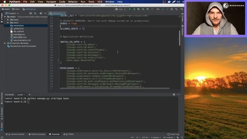Click settings.py in the navigation breadcrumb

[29, 9]
